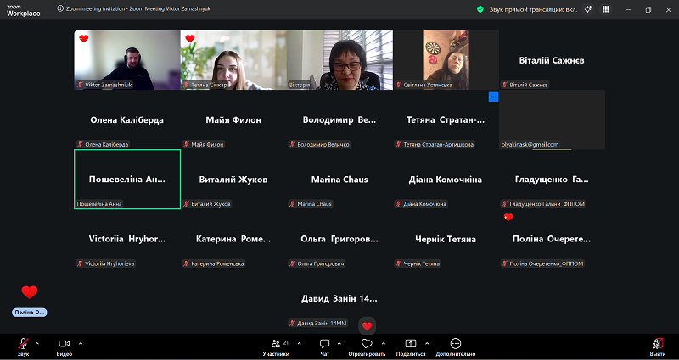Open the Участники participants panel
The width and height of the screenshot is (679, 360).
tap(274, 343)
